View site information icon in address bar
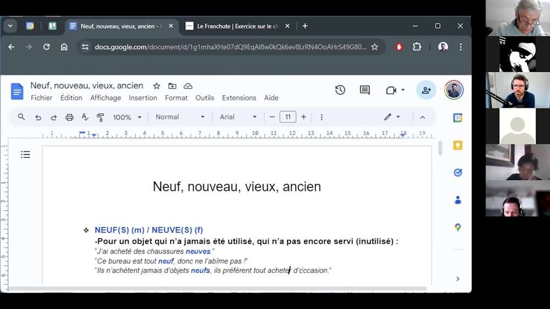 [x=85, y=47]
